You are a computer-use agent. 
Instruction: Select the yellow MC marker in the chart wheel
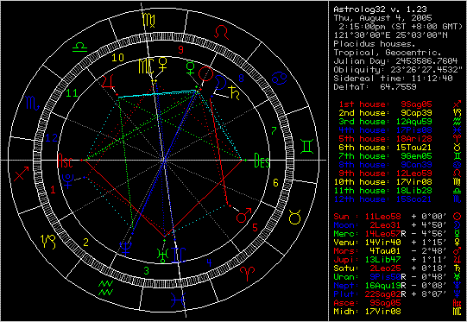146,66
